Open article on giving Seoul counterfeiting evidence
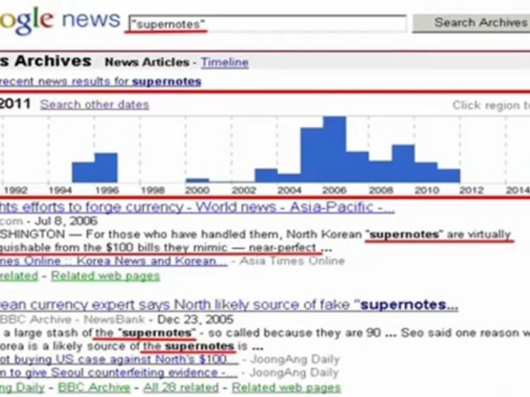This screenshot has height=397, width=530. 119,373
